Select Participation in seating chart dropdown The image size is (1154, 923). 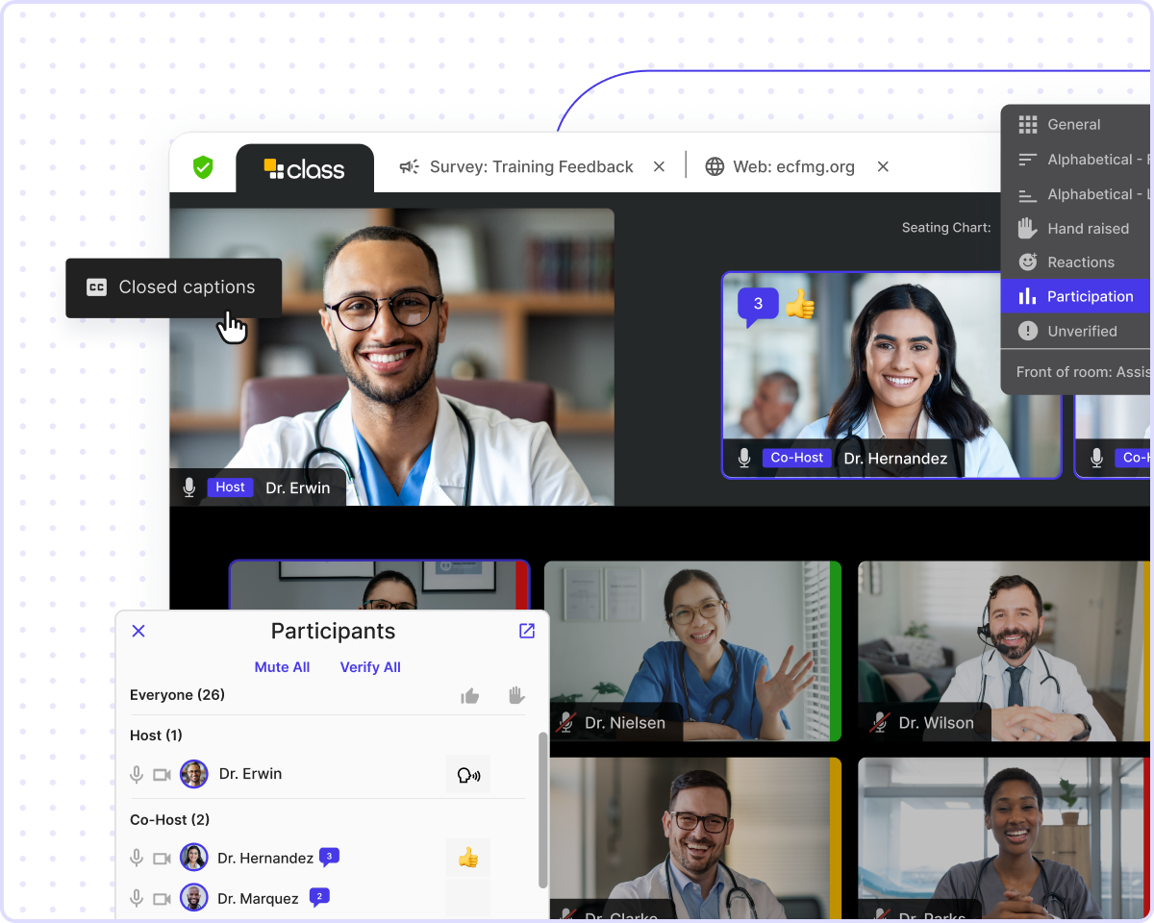pyautogui.click(x=1090, y=296)
